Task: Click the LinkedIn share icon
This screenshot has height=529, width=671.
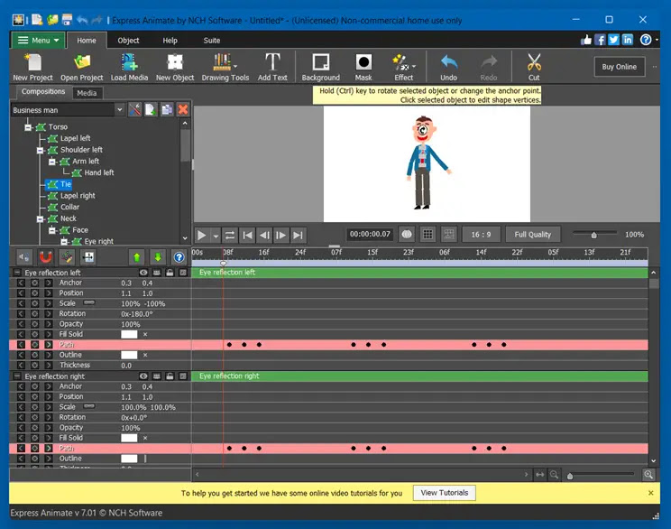Action: tap(628, 40)
